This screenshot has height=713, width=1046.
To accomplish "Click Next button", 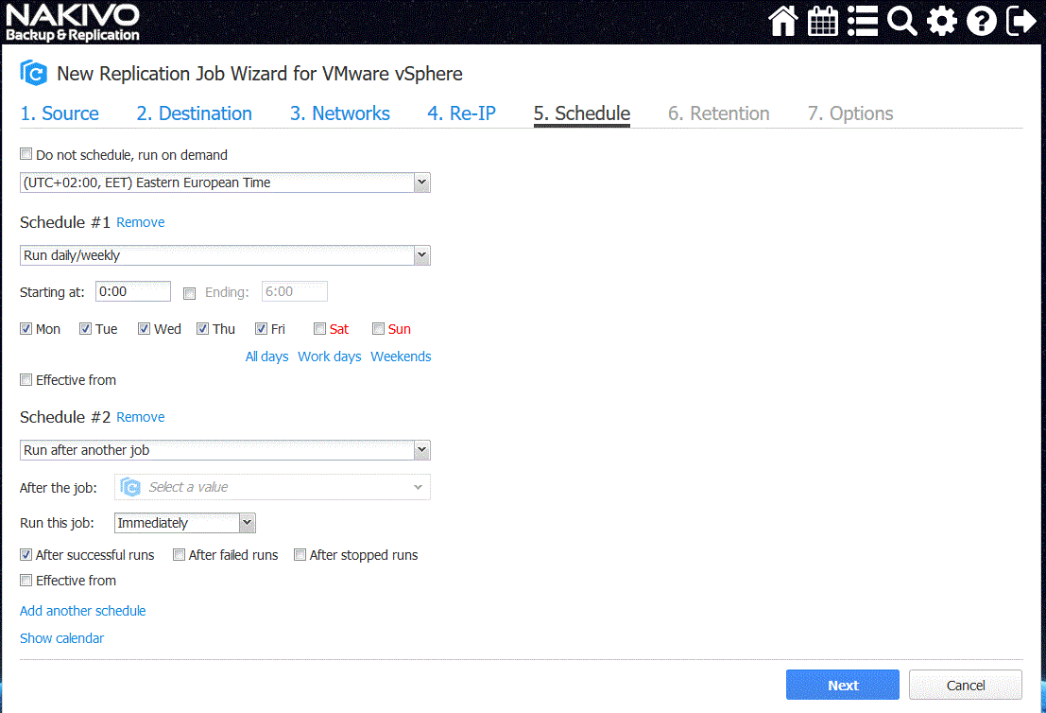I will click(x=843, y=685).
